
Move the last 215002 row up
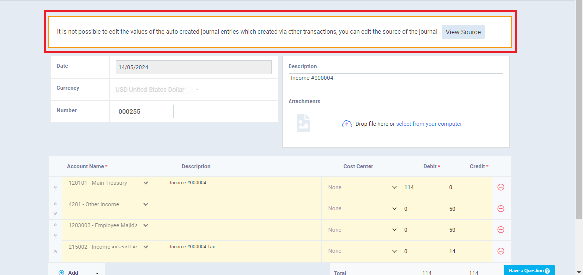55,251
